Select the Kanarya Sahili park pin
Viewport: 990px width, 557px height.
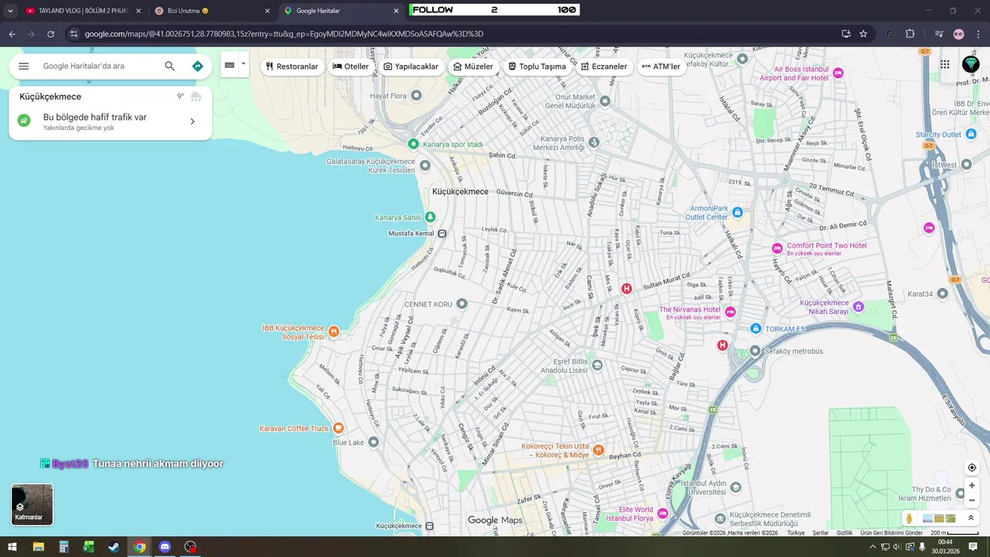point(430,217)
